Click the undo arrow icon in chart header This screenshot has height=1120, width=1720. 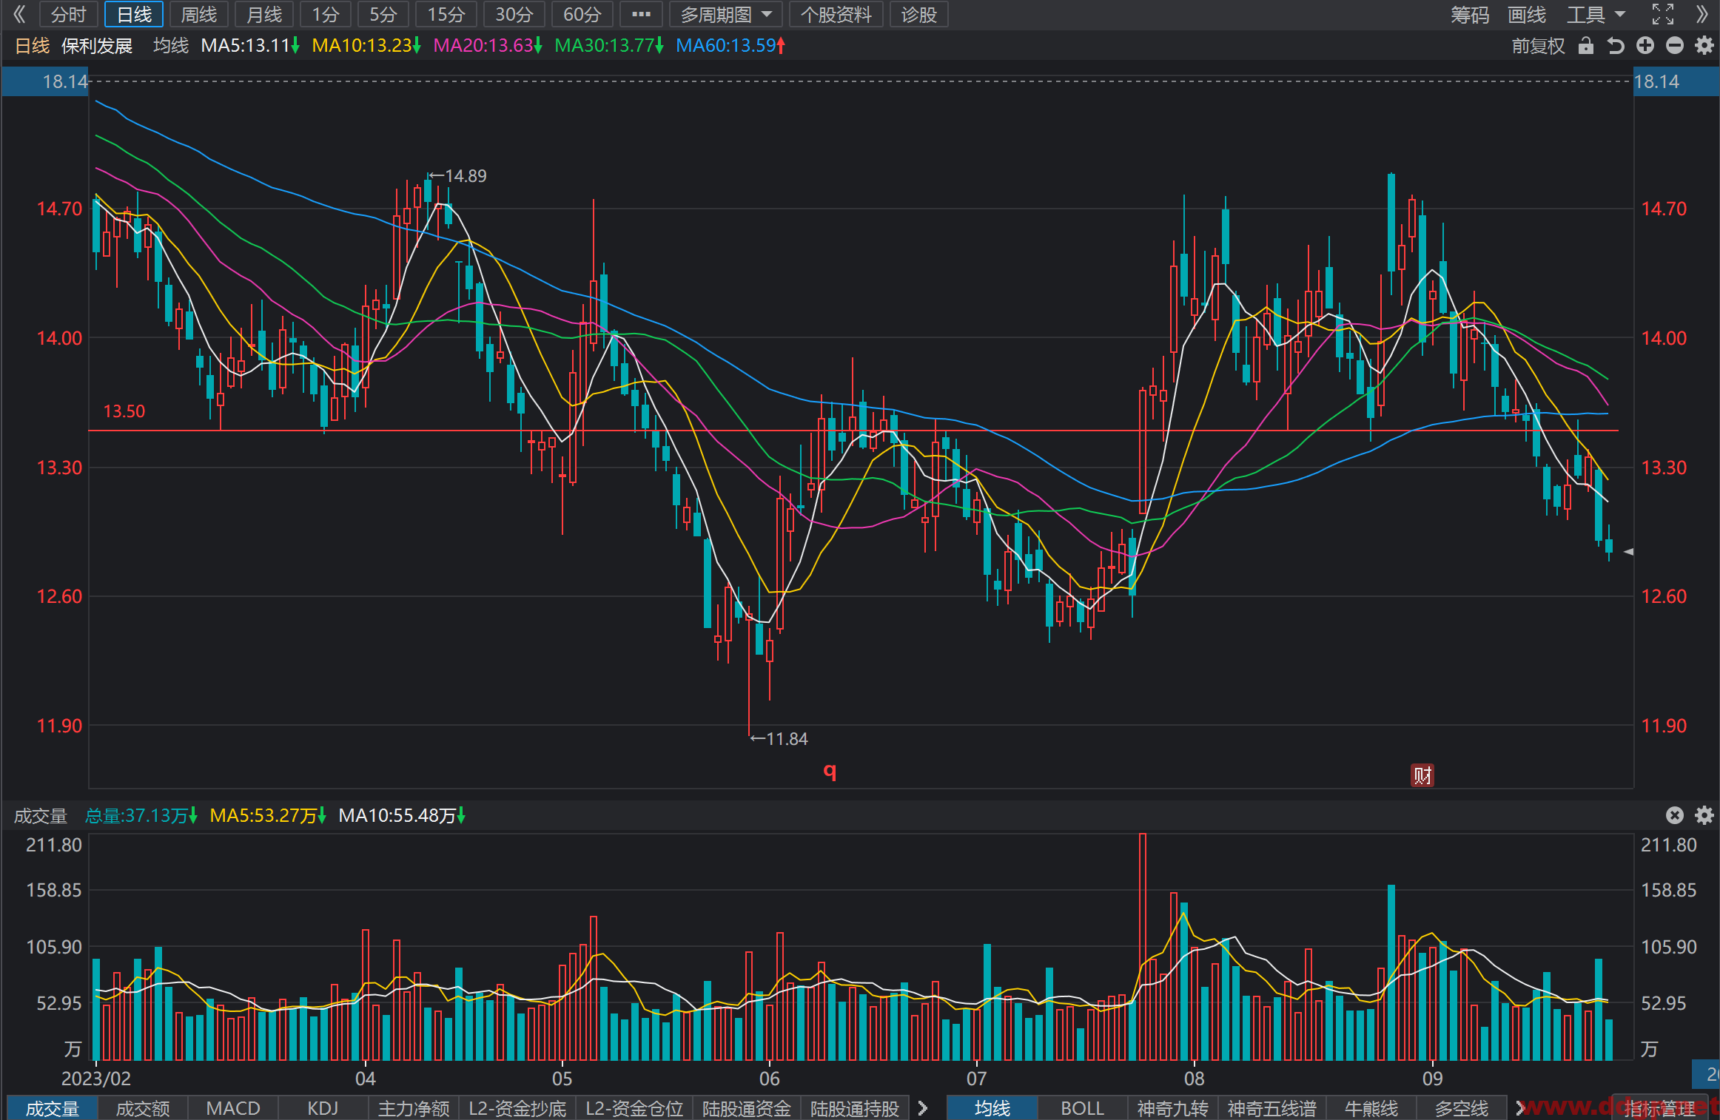click(x=1616, y=46)
